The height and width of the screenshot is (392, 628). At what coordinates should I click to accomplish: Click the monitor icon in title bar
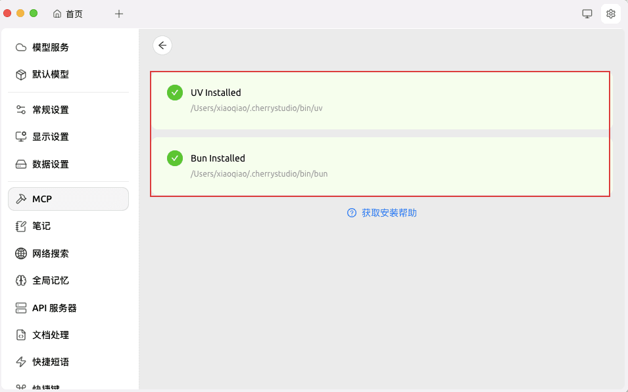tap(587, 14)
